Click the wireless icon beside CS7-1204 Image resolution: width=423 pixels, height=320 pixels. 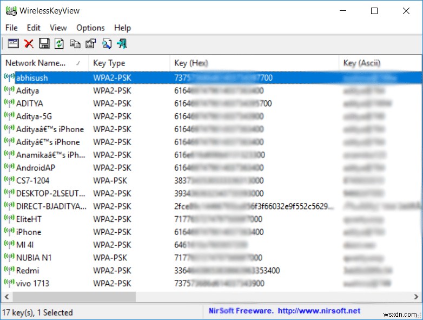pyautogui.click(x=9, y=180)
